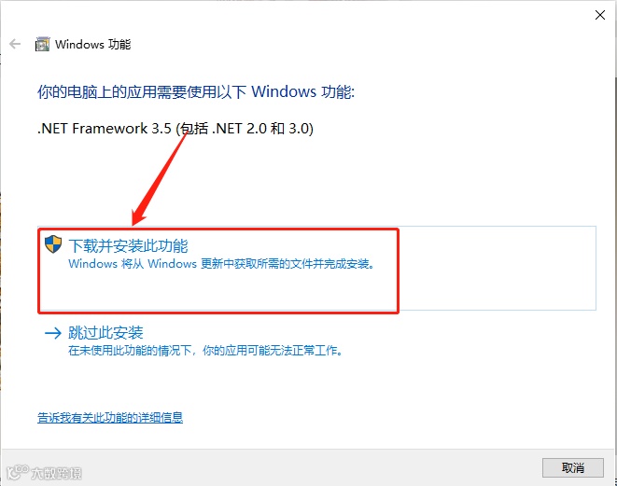Click the heading 你的电脑上的应用需要使用以下 Windows 功能
The width and height of the screenshot is (617, 486).
(x=196, y=92)
